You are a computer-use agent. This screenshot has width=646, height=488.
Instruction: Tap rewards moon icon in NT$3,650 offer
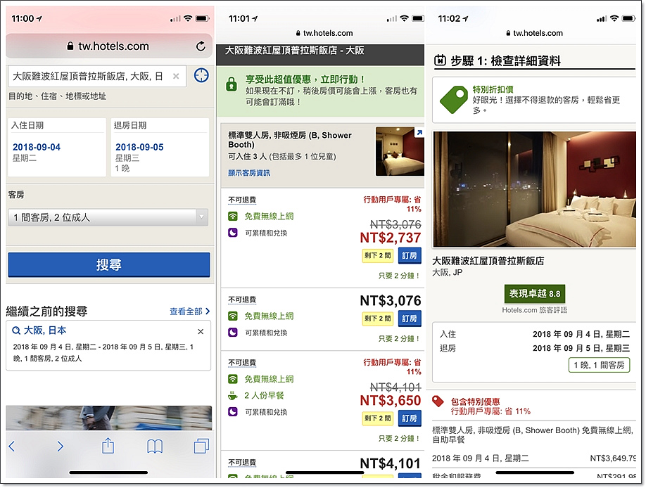(x=233, y=412)
